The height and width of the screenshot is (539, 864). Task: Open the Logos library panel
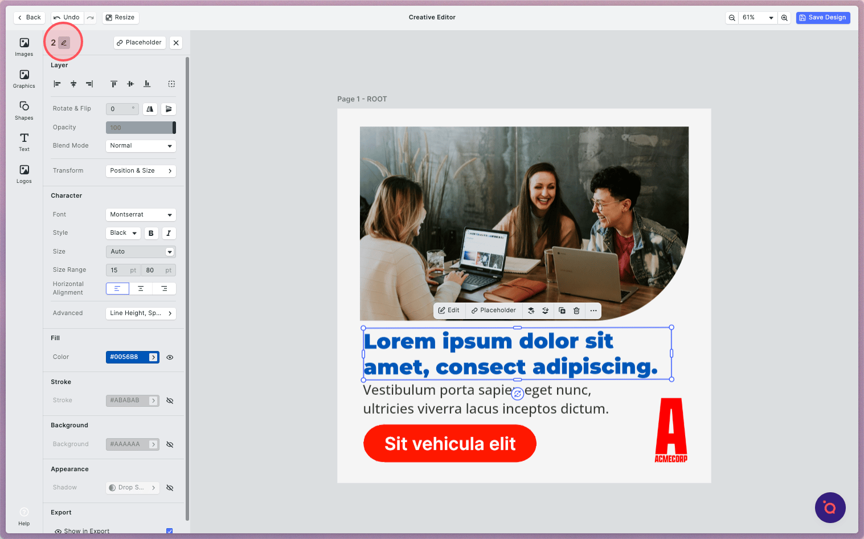pos(24,174)
